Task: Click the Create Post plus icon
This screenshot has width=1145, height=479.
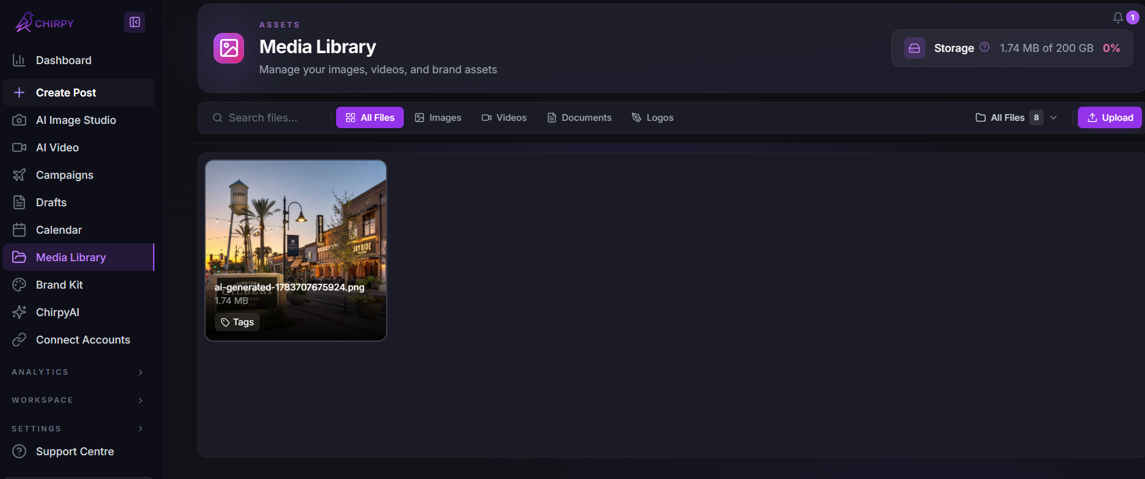Action: click(x=20, y=93)
